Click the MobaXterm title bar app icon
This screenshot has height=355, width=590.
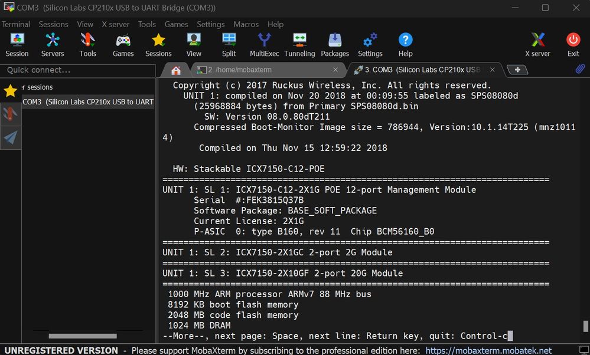(x=9, y=7)
